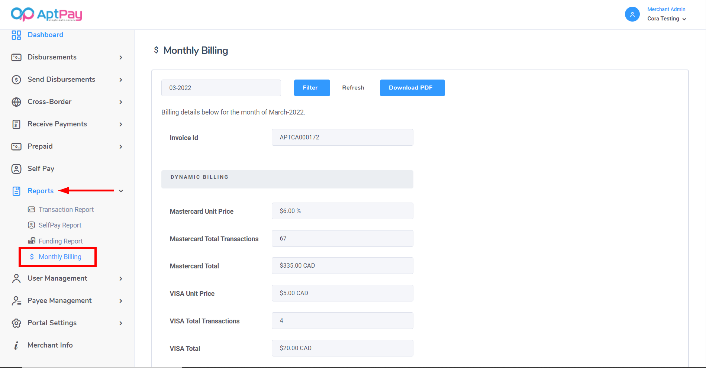706x368 pixels.
Task: Click the AptPay logo
Action: click(x=46, y=14)
